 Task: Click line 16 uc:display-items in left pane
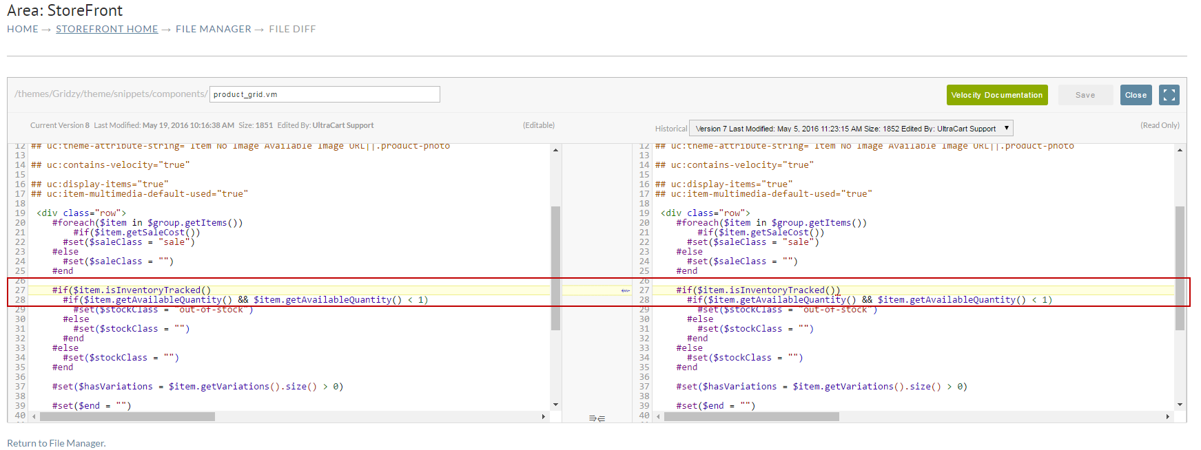pos(100,184)
